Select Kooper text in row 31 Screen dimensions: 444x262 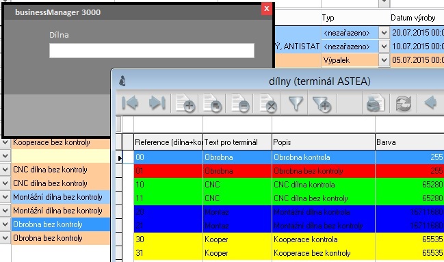click(237, 253)
